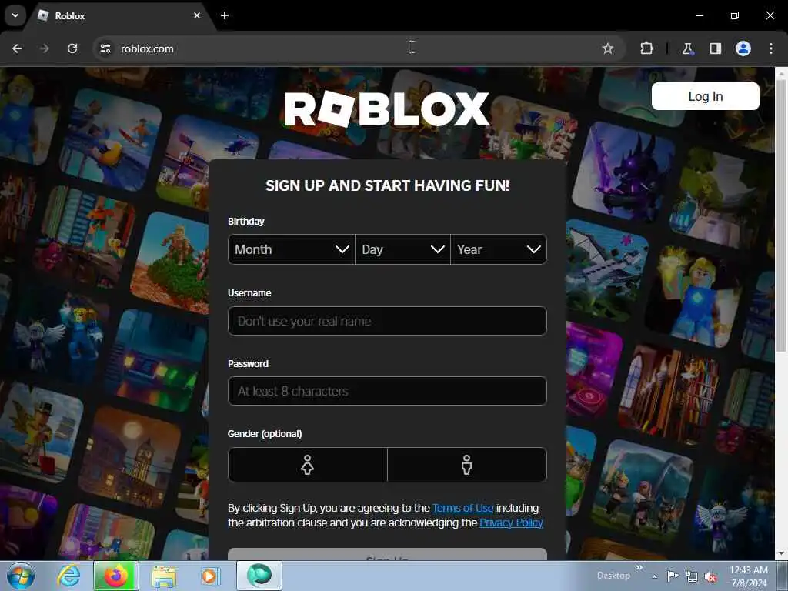
Task: Click Show desktop button at taskbar end
Action: 783,576
